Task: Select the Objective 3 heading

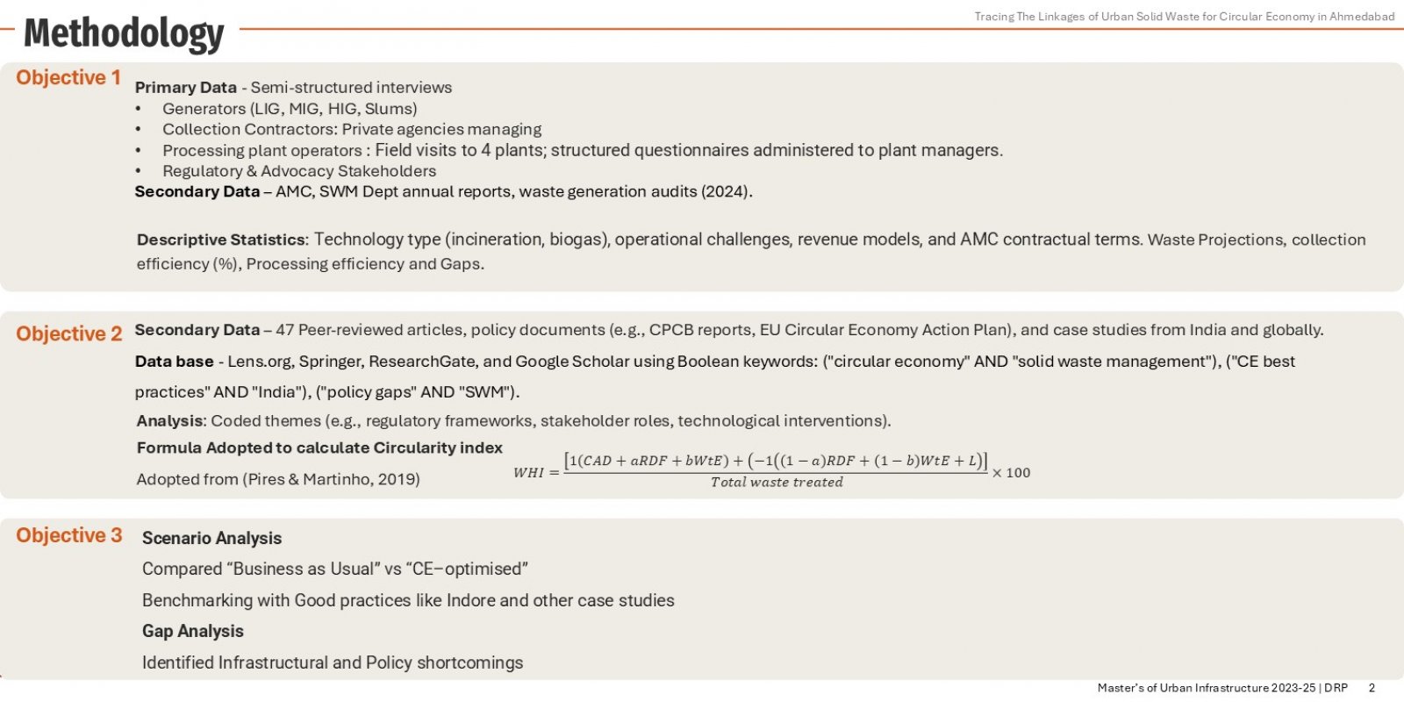Action: click(x=69, y=536)
